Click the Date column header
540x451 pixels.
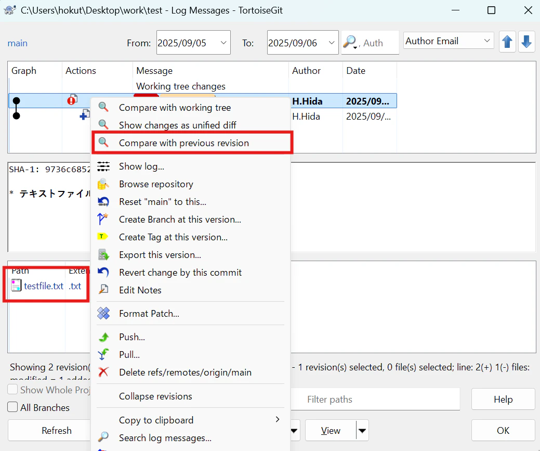[x=370, y=71]
